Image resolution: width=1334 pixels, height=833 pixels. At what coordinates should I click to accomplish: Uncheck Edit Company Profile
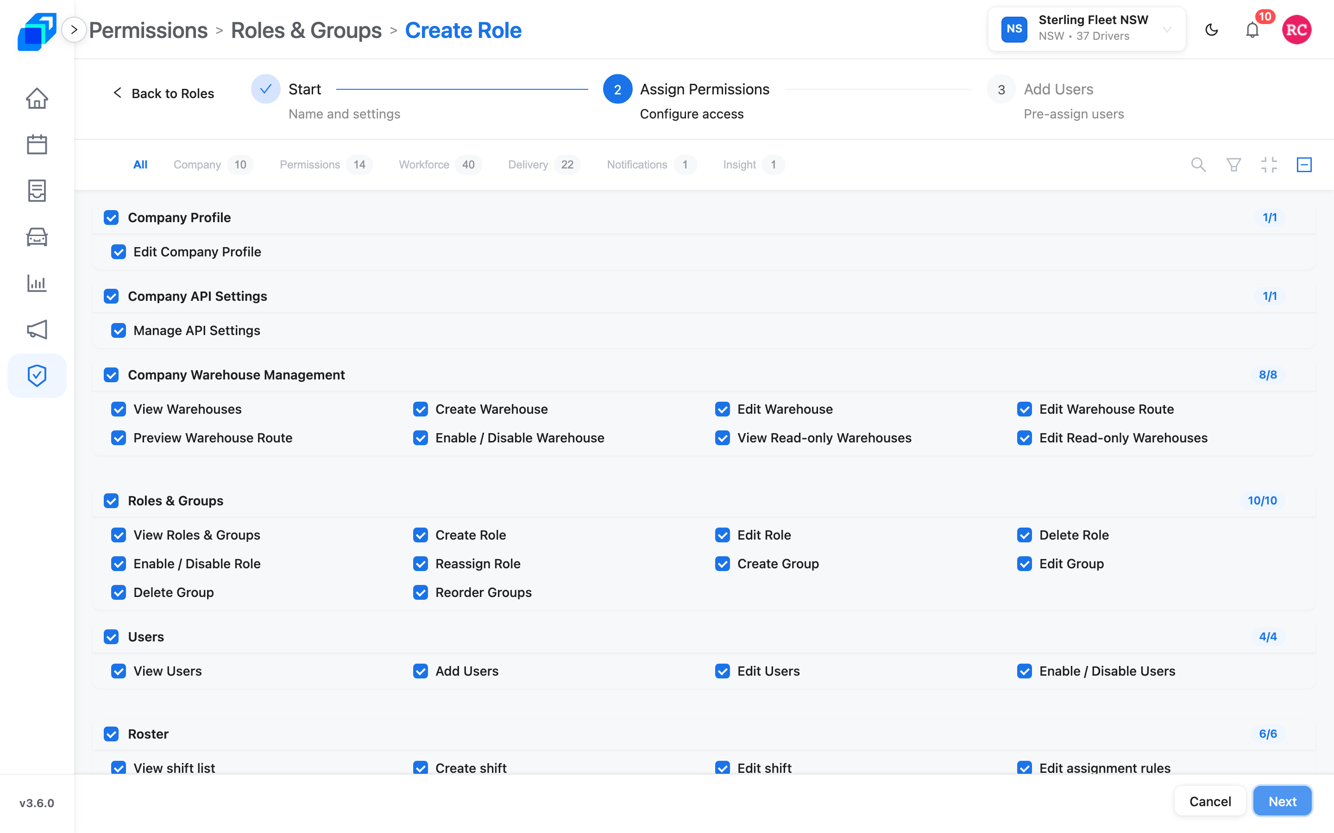pos(119,252)
